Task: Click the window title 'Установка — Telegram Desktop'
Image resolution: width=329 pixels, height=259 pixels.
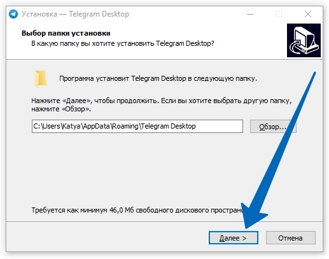Action: (75, 14)
